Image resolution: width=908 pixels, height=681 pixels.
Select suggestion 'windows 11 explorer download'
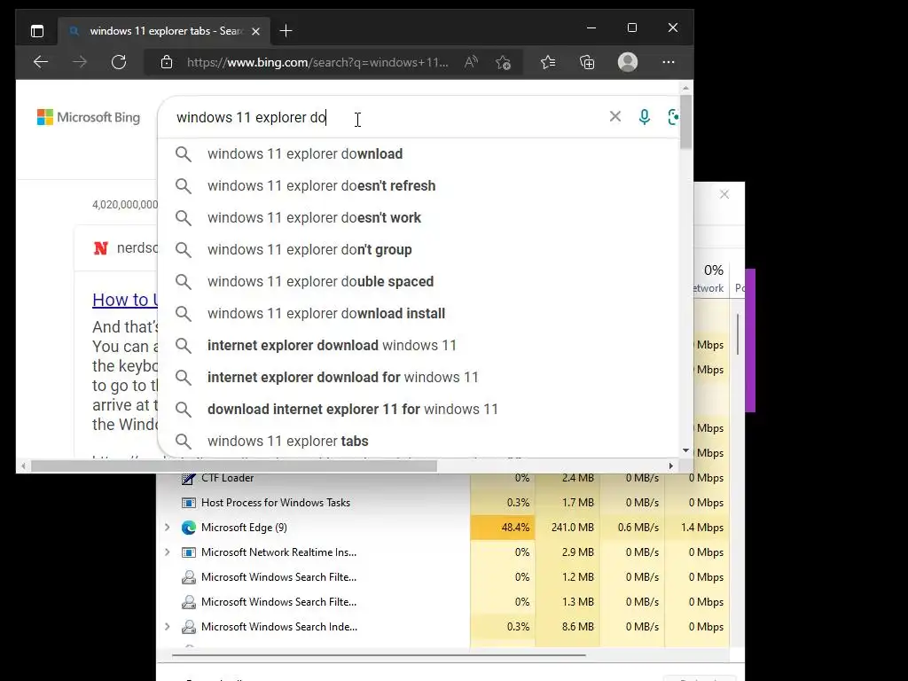419,154
